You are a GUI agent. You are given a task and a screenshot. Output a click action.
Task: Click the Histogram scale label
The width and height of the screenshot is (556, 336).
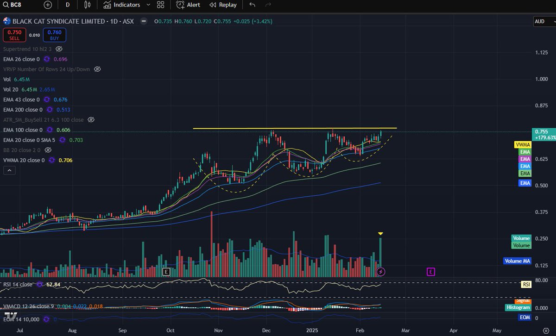pos(517,307)
